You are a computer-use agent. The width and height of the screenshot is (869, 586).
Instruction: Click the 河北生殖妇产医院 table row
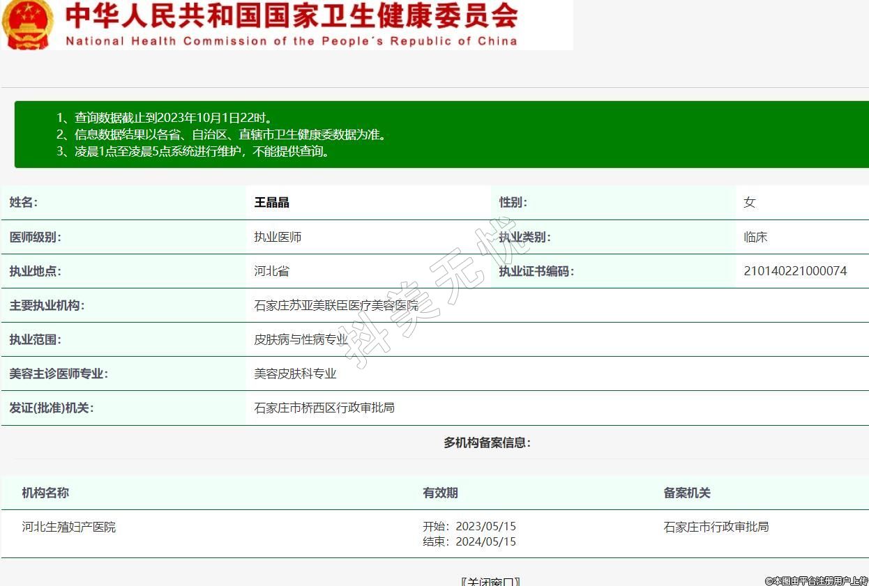pyautogui.click(x=69, y=527)
